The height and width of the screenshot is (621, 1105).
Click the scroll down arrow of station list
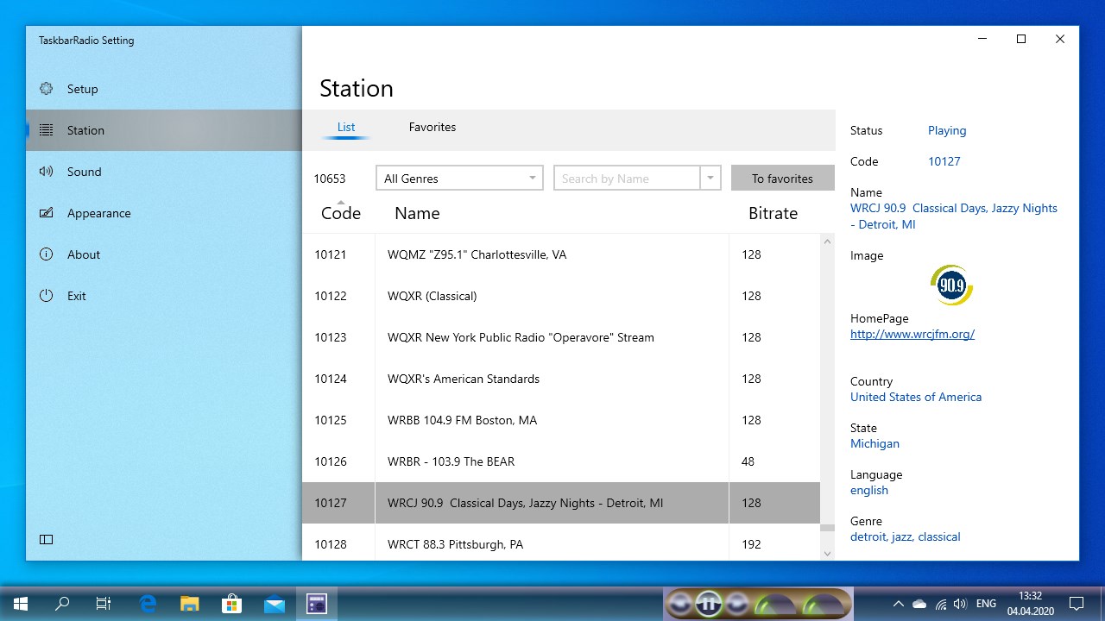tap(828, 553)
